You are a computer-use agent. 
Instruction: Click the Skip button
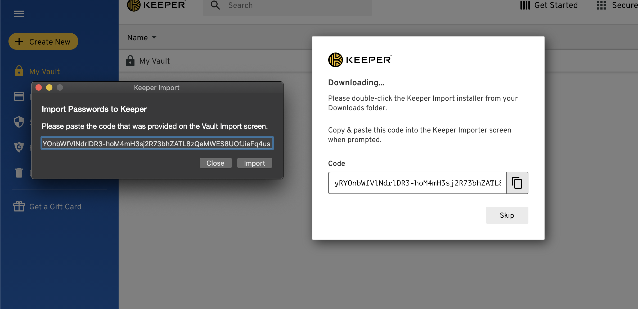point(507,215)
